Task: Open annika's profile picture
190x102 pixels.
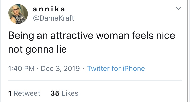Action: click(18, 14)
